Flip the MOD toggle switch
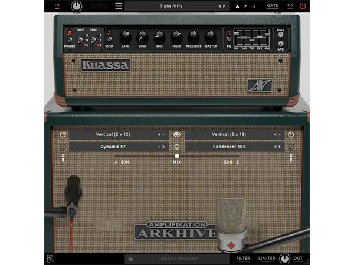 tap(109, 39)
